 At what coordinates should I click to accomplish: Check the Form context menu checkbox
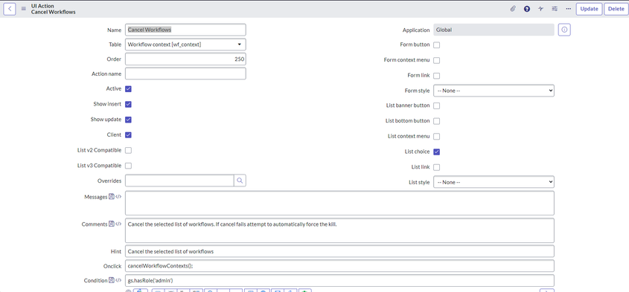coord(436,60)
